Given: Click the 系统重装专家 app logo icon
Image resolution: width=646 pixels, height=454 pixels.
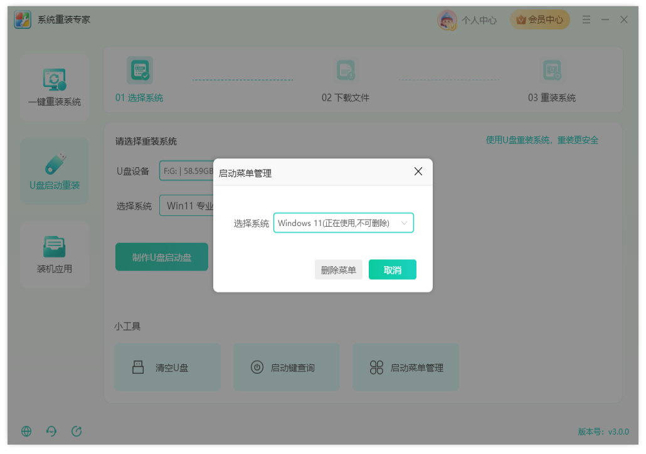Looking at the screenshot, I should click(22, 19).
